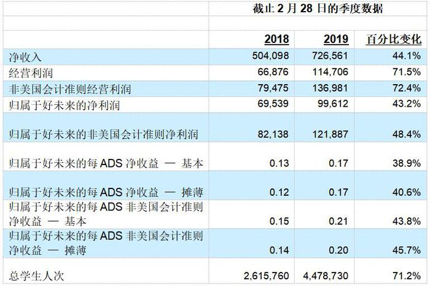Select the 43.8% cell
Image resolution: width=430 pixels, height=286 pixels.
tap(407, 221)
